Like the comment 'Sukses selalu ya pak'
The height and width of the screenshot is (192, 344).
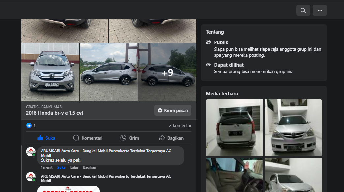pos(61,167)
